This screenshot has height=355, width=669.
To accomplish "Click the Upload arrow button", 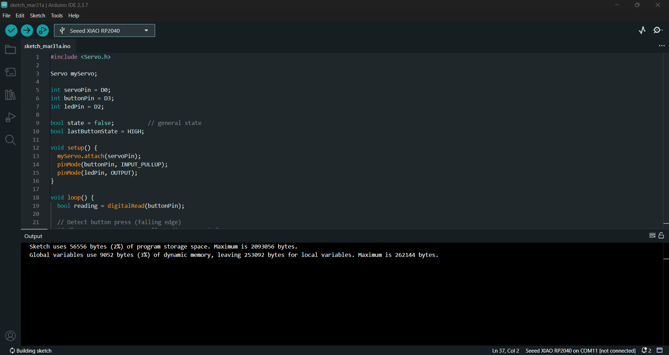I will 27,31.
